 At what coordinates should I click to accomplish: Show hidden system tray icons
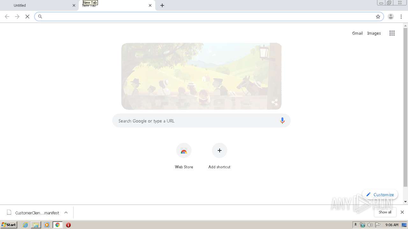pyautogui.click(x=356, y=225)
